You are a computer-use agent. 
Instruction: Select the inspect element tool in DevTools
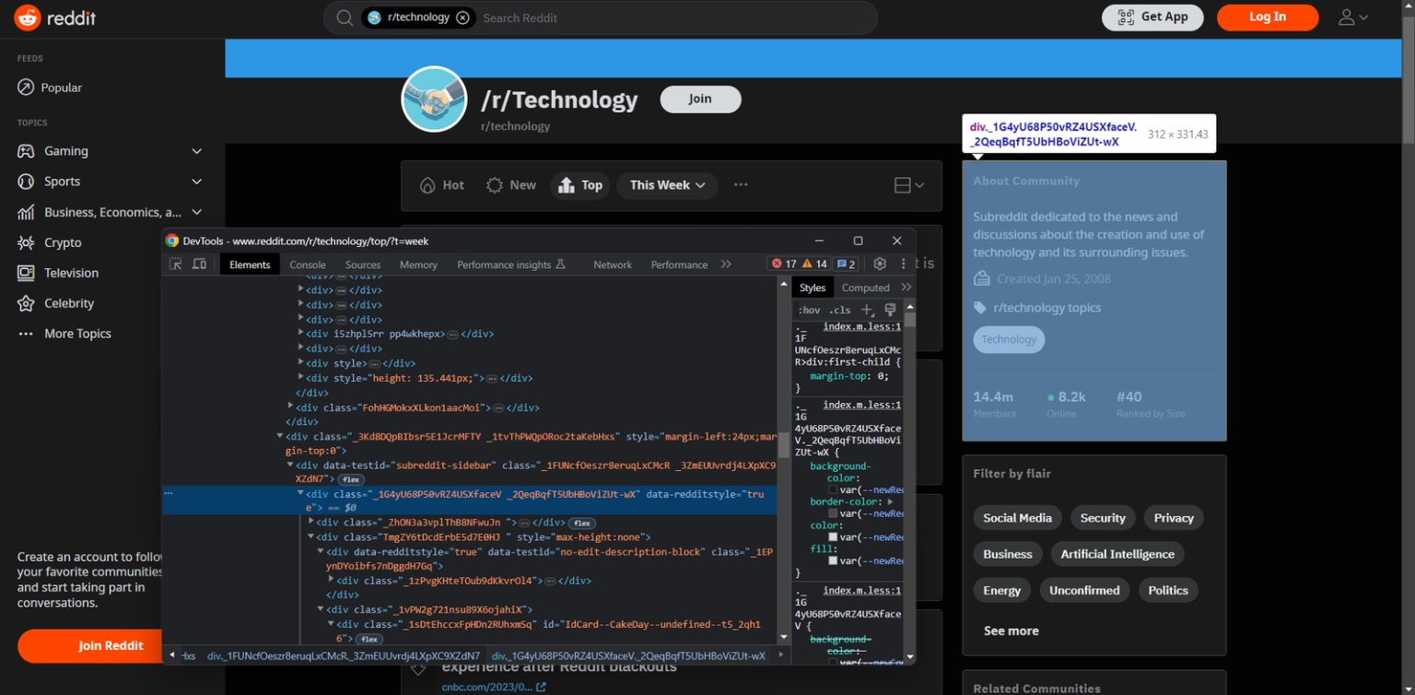click(175, 264)
